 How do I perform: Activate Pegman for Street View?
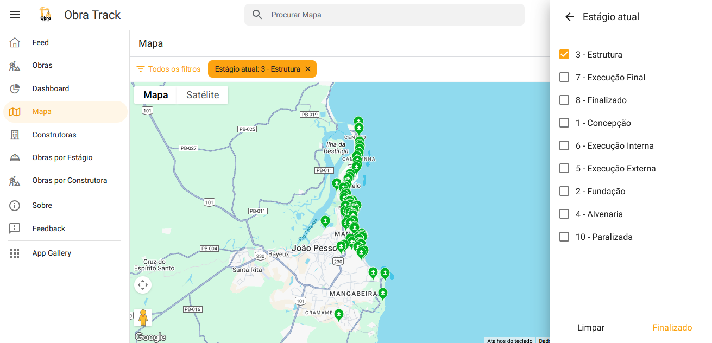(142, 317)
